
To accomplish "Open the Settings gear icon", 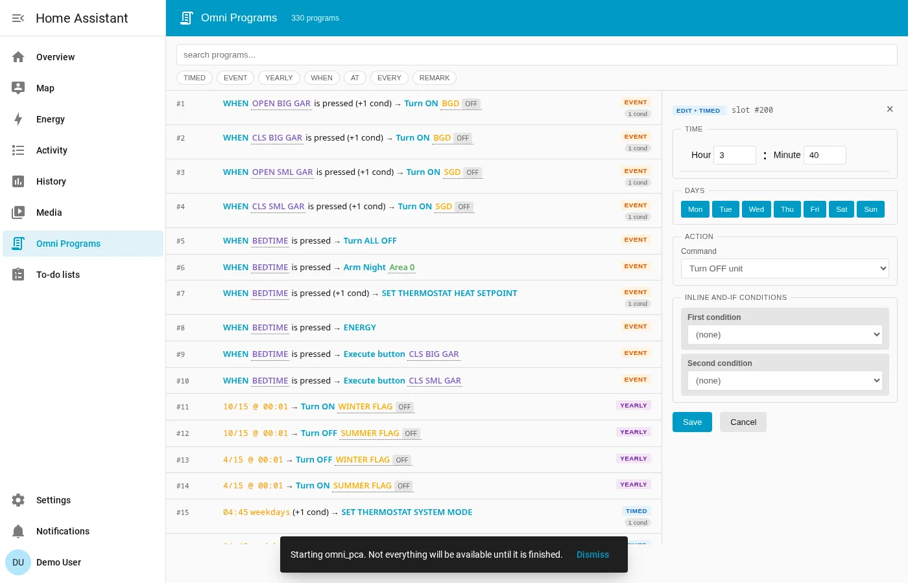I will pos(18,500).
